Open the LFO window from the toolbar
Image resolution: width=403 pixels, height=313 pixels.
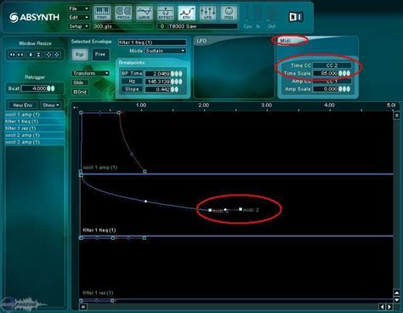point(207,13)
